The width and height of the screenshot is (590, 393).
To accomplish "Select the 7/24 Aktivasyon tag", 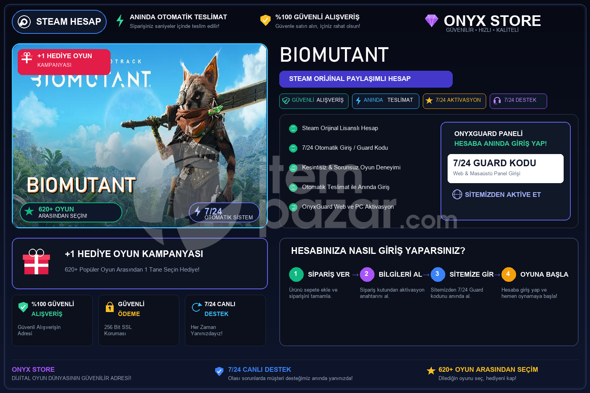I will [454, 101].
